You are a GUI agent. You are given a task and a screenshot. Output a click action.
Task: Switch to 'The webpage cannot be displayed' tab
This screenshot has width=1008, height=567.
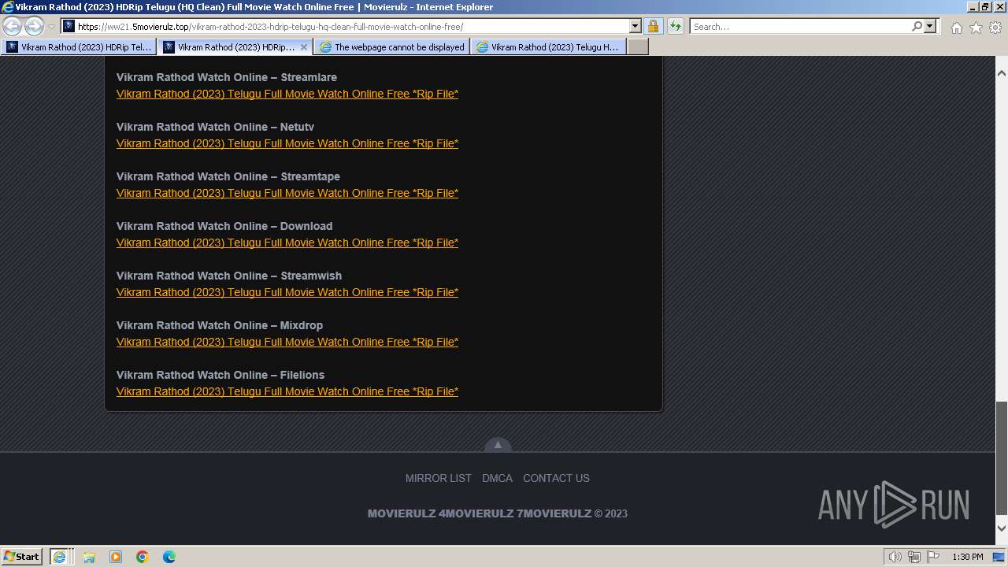[x=392, y=47]
